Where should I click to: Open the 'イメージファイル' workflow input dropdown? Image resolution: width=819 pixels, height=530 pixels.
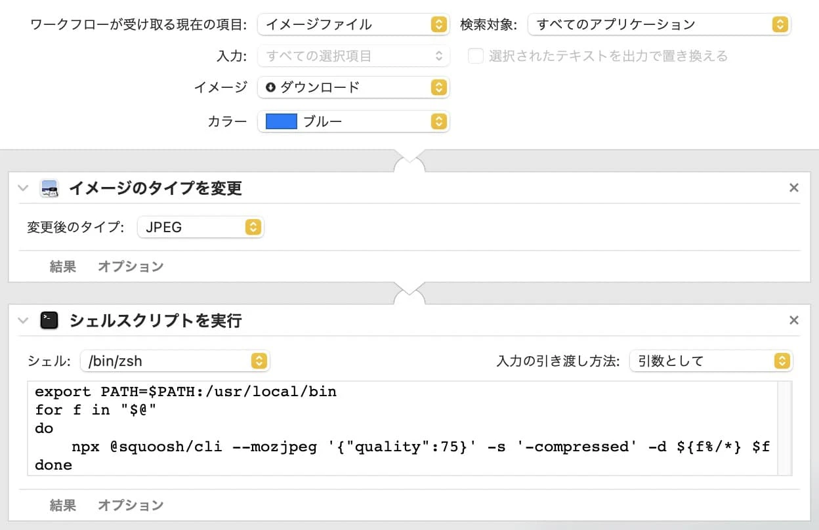click(353, 24)
